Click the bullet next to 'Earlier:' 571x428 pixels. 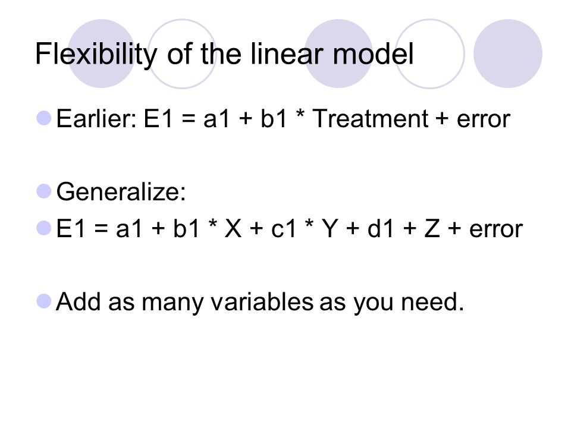[44, 118]
